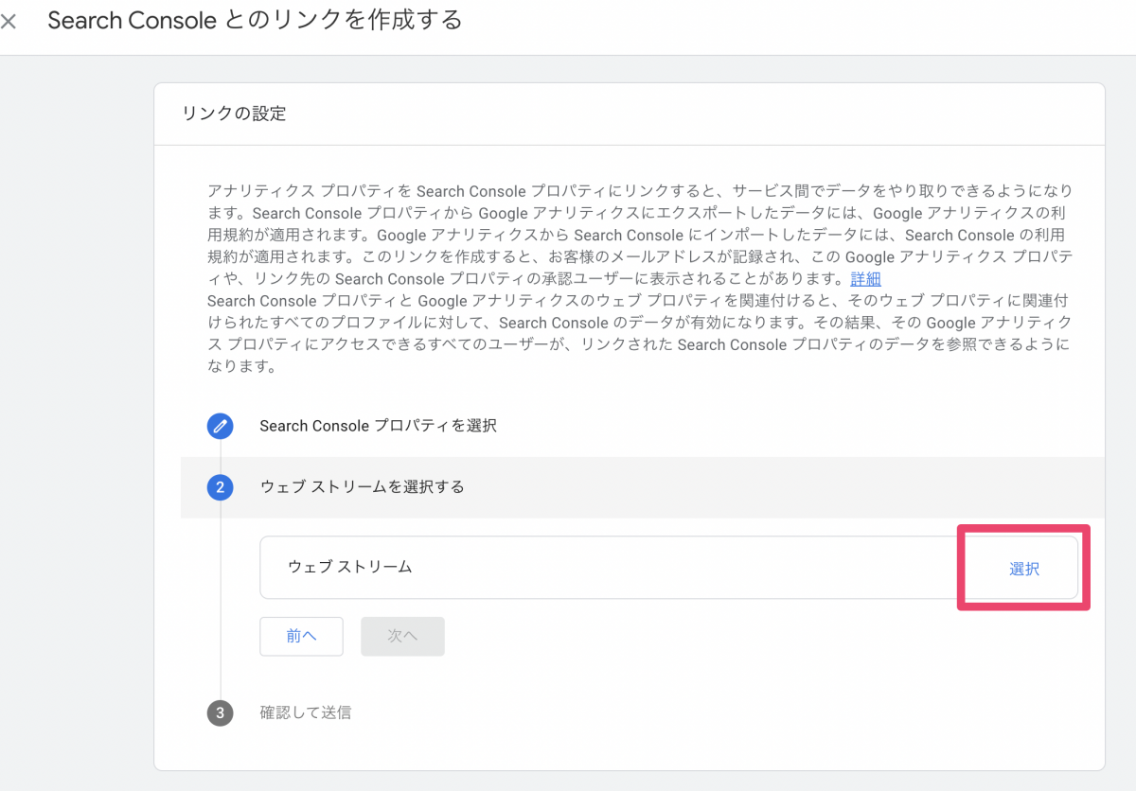
Task: Click the Search Console とのリンクを作成する page title
Action: 255,20
